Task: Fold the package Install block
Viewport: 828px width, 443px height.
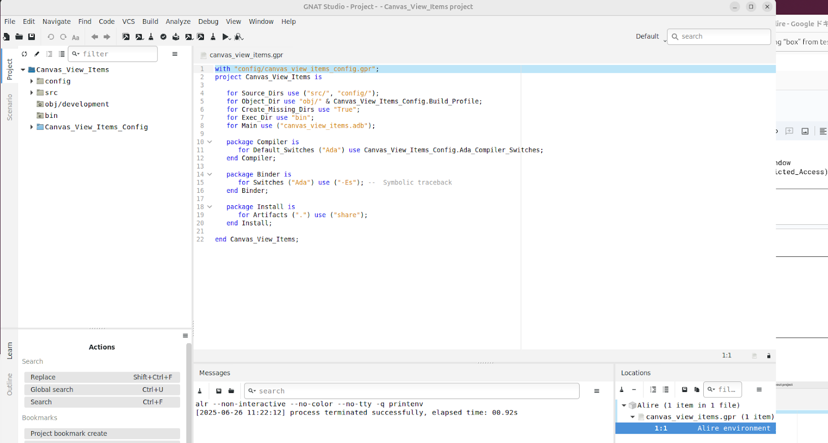Action: 210,207
